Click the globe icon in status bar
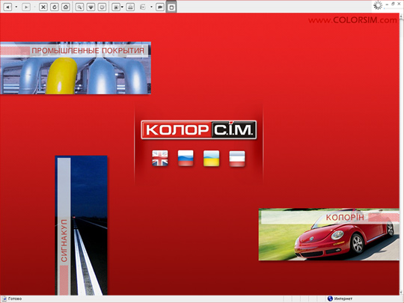Image resolution: width=404 pixels, height=303 pixels. click(330, 299)
